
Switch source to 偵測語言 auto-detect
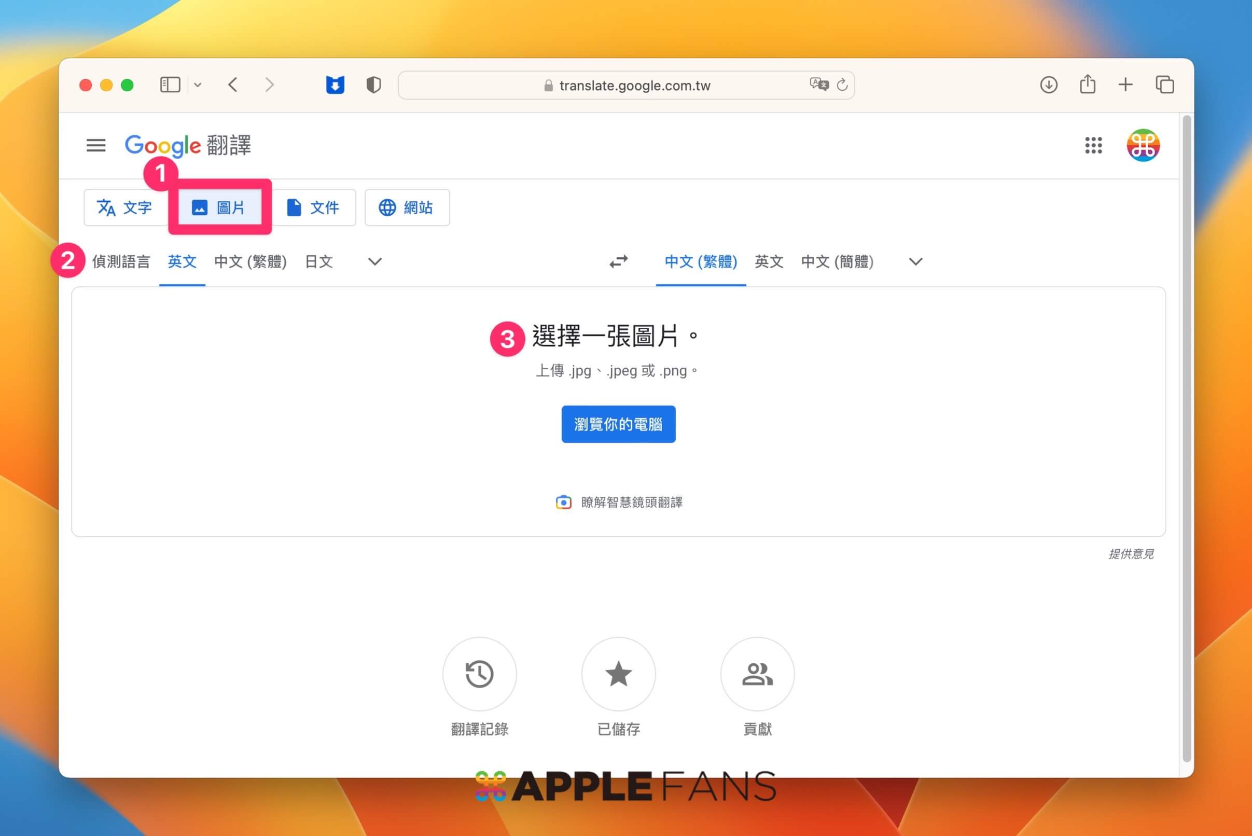[x=121, y=262]
